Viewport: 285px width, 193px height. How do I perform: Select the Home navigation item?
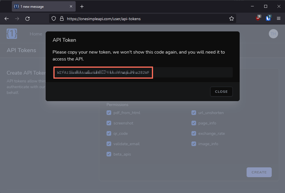tap(36, 34)
